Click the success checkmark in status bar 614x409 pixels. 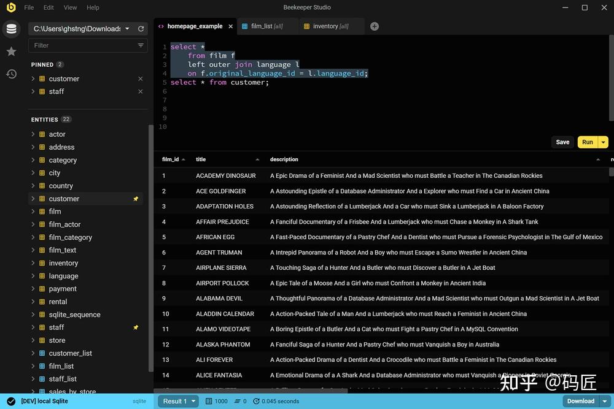pyautogui.click(x=10, y=400)
